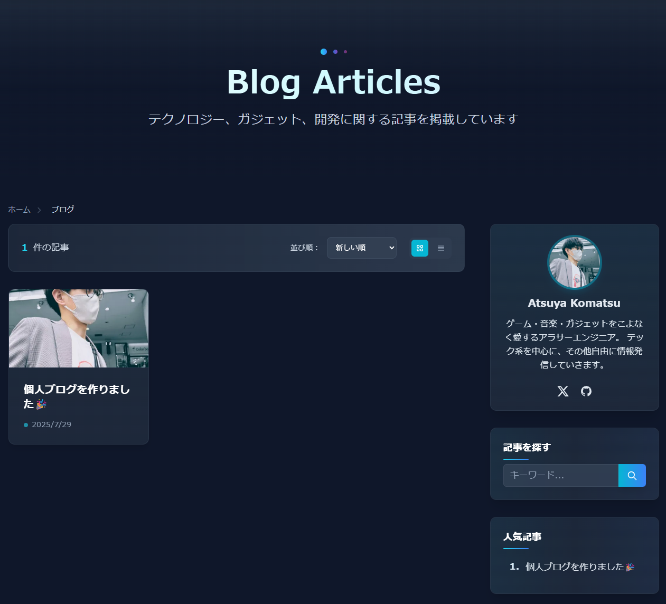Switch to grid view layout
Image resolution: width=666 pixels, height=604 pixels.
point(420,248)
